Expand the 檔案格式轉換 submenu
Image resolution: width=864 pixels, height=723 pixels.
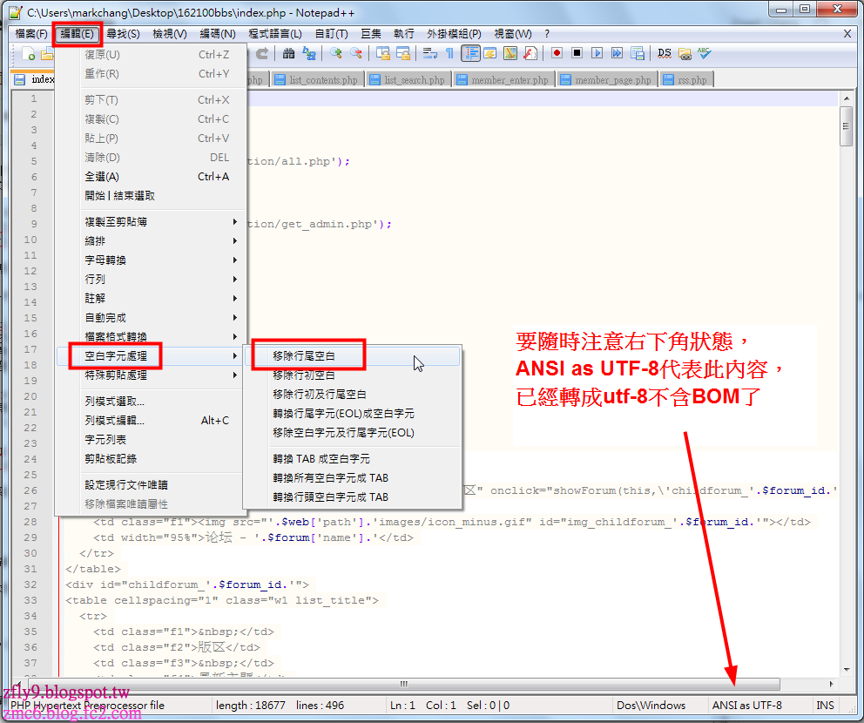coord(151,337)
